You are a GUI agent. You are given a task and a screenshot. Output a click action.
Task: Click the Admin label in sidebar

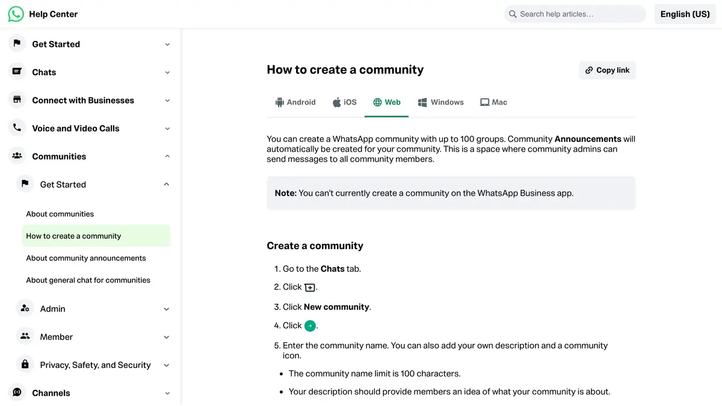pyautogui.click(x=52, y=309)
